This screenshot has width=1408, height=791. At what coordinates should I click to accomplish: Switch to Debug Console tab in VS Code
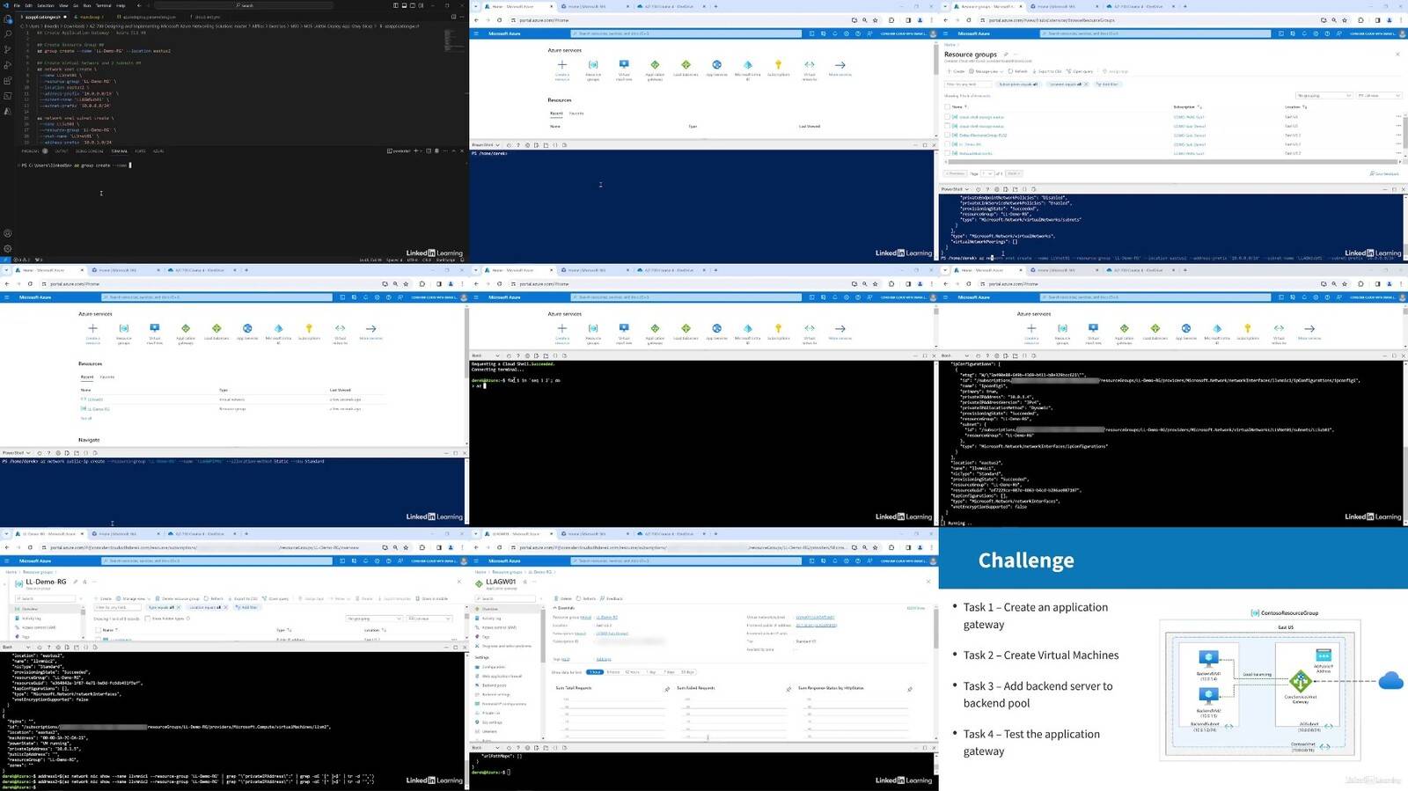click(90, 151)
